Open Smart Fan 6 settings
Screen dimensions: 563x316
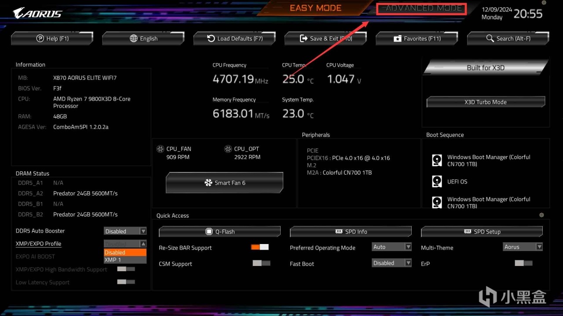click(x=224, y=183)
